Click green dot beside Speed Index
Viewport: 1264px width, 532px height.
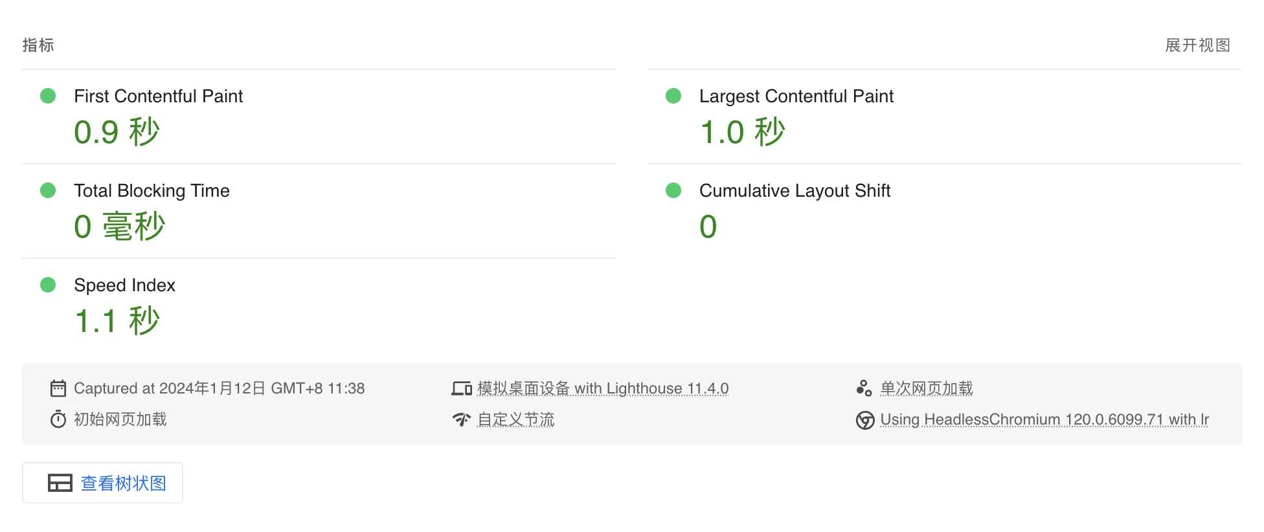pos(48,285)
